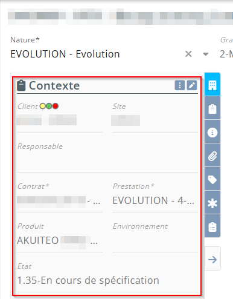Image resolution: width=233 pixels, height=299 pixels.
Task: Open the paperclip attachments sidebar tab
Action: [212, 156]
